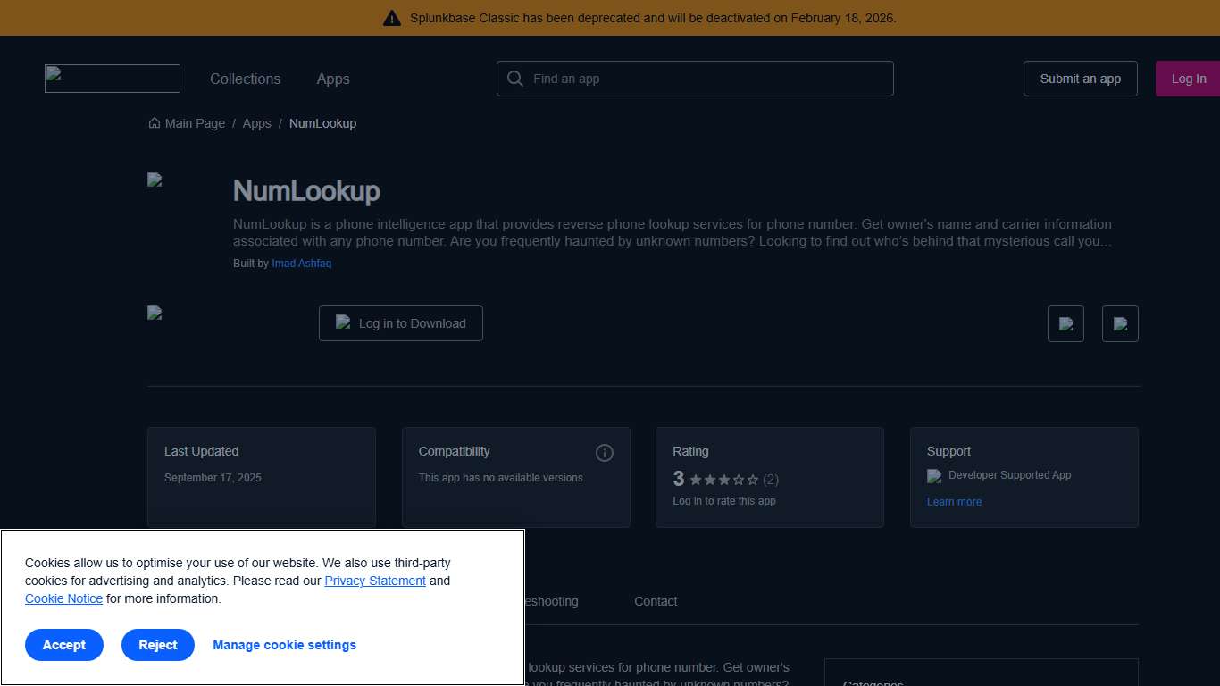Open Manage cookie settings

click(x=284, y=645)
